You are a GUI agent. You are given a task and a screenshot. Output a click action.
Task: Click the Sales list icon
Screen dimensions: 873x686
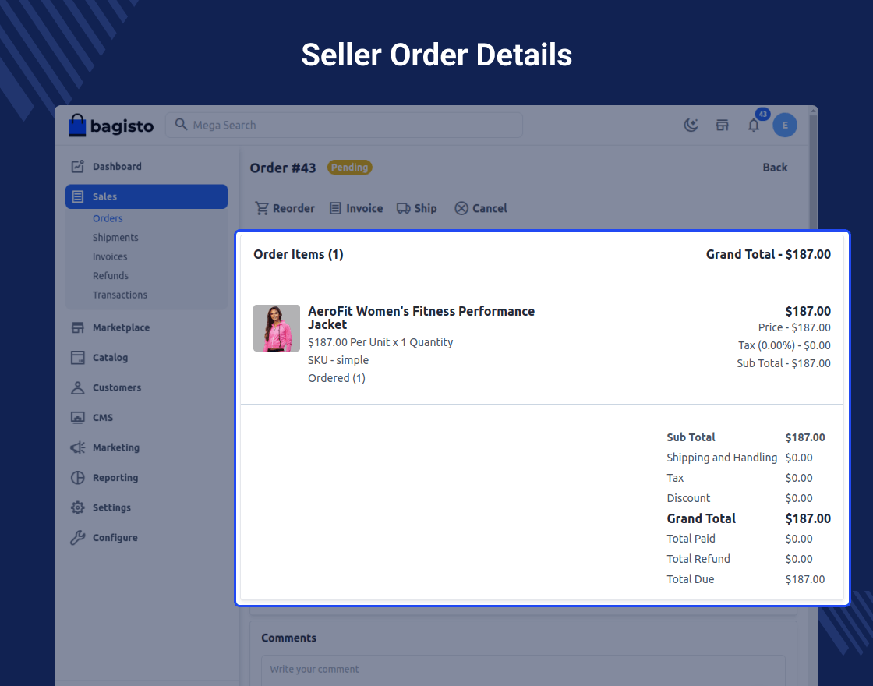pos(77,196)
